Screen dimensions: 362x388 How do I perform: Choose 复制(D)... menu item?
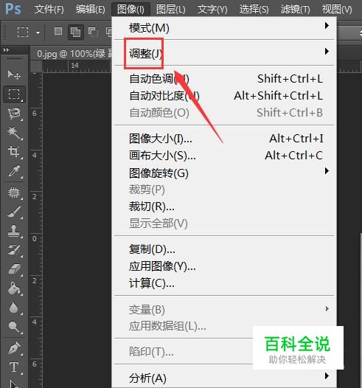[x=224, y=249]
